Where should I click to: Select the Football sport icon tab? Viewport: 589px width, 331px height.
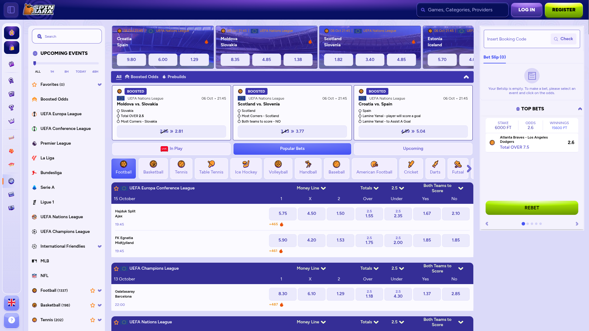click(124, 168)
